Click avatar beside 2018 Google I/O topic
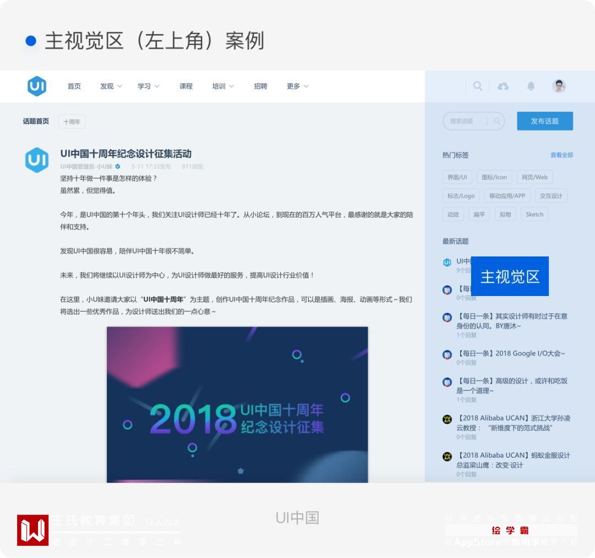The image size is (595, 558). coord(447,354)
